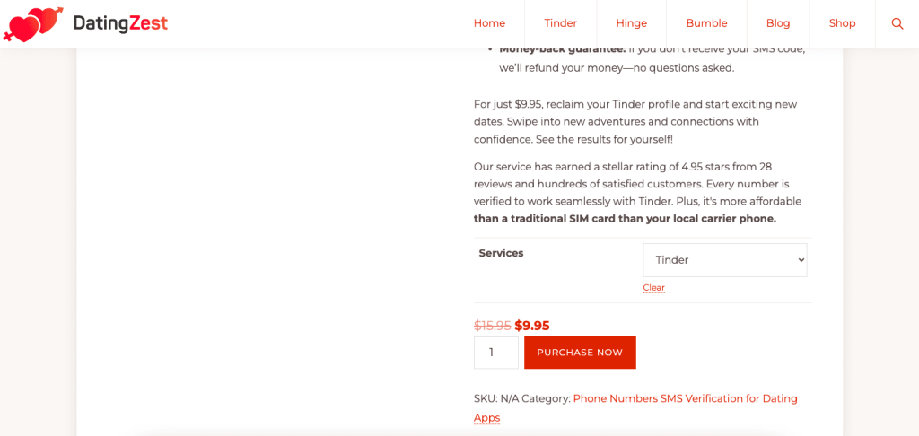Viewport: 919px width, 436px height.
Task: Navigate to the Bumble menu item
Action: click(706, 23)
